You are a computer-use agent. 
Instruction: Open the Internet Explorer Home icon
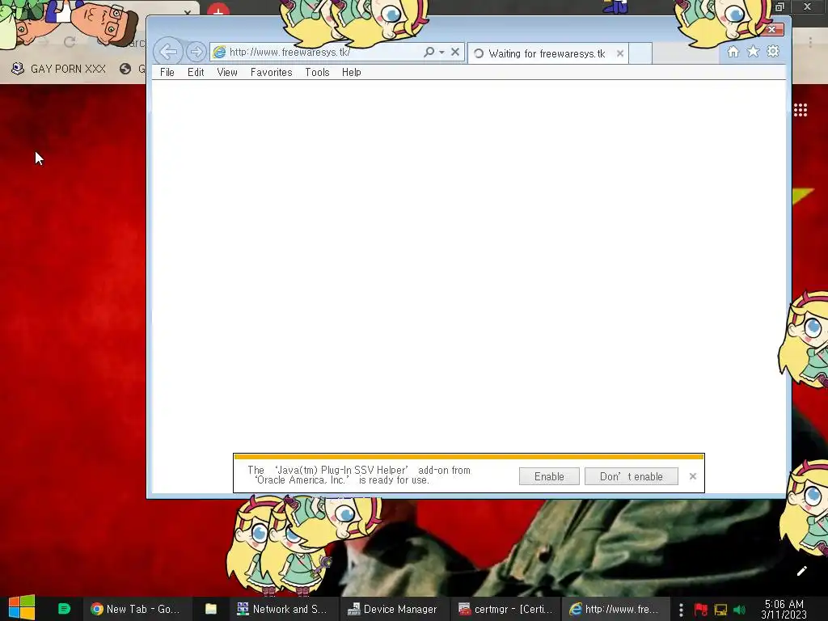pos(733,51)
